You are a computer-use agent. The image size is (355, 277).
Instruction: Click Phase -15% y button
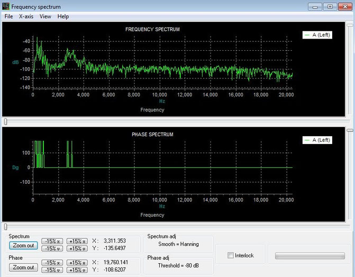point(52,270)
